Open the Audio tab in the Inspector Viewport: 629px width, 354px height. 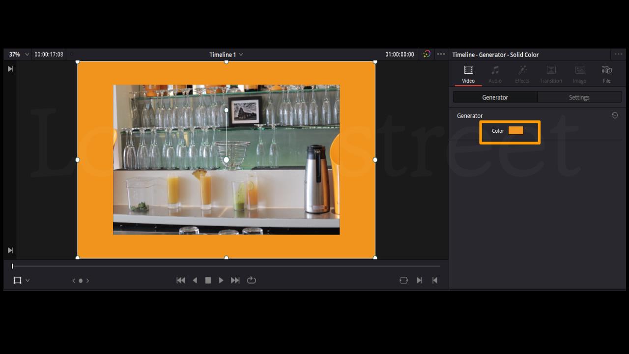(x=495, y=74)
